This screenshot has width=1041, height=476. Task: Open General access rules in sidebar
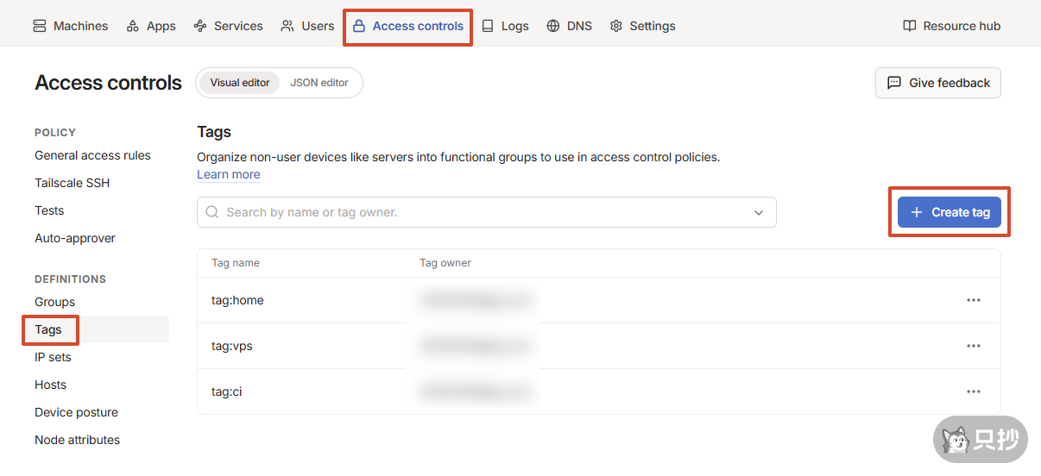92,155
